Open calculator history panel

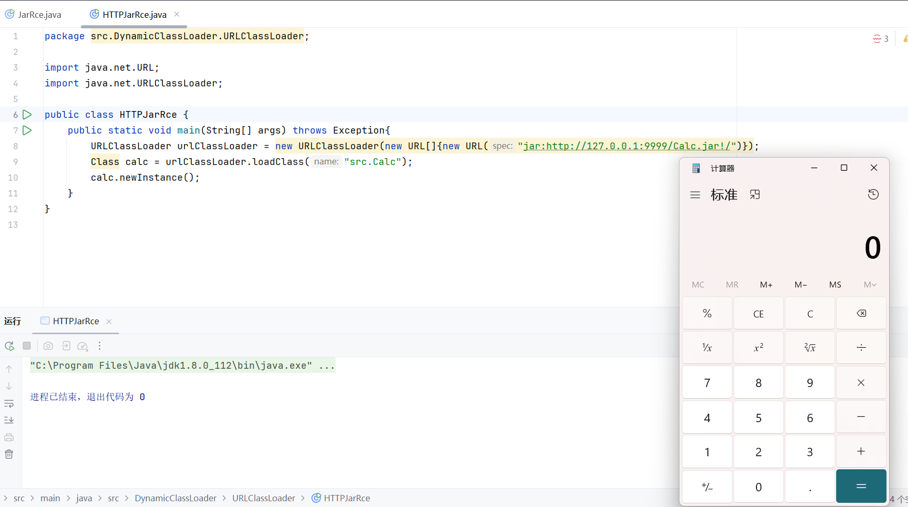[873, 195]
